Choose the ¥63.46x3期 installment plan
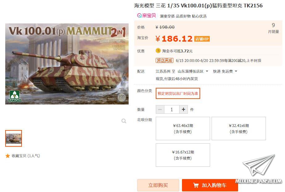 pyautogui.click(x=183, y=129)
